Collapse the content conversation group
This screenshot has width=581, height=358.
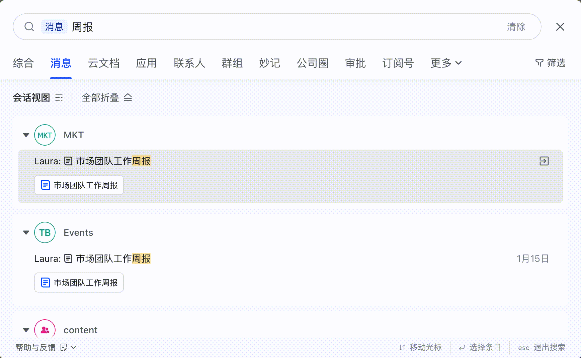point(26,330)
